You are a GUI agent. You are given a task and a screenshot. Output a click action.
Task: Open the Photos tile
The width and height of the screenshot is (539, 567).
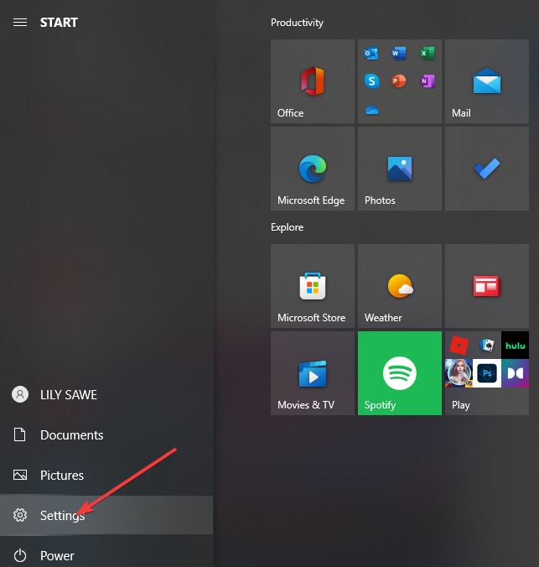pyautogui.click(x=400, y=169)
